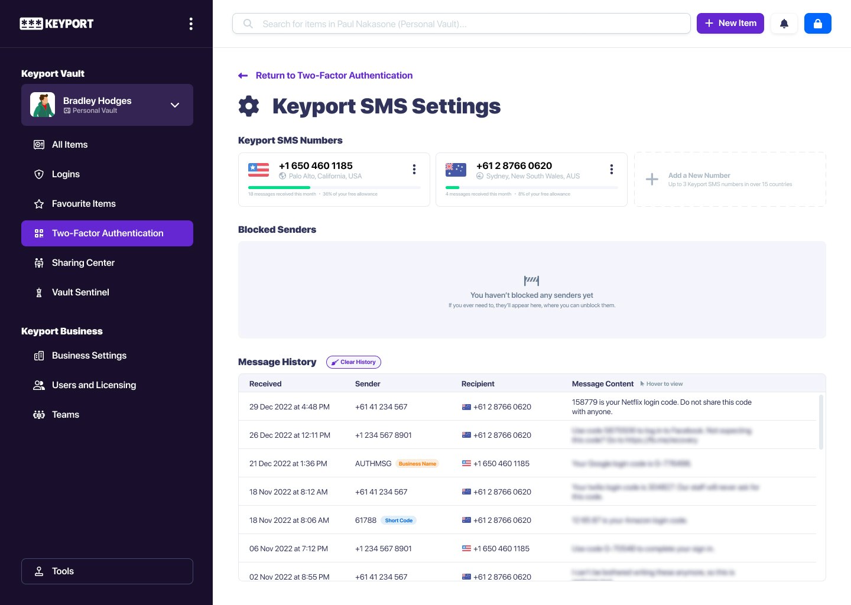This screenshot has height=605, width=851.
Task: Click the New Item button
Action: click(730, 24)
